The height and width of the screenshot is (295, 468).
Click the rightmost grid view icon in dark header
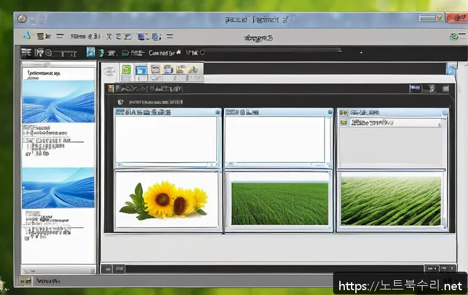click(x=445, y=88)
